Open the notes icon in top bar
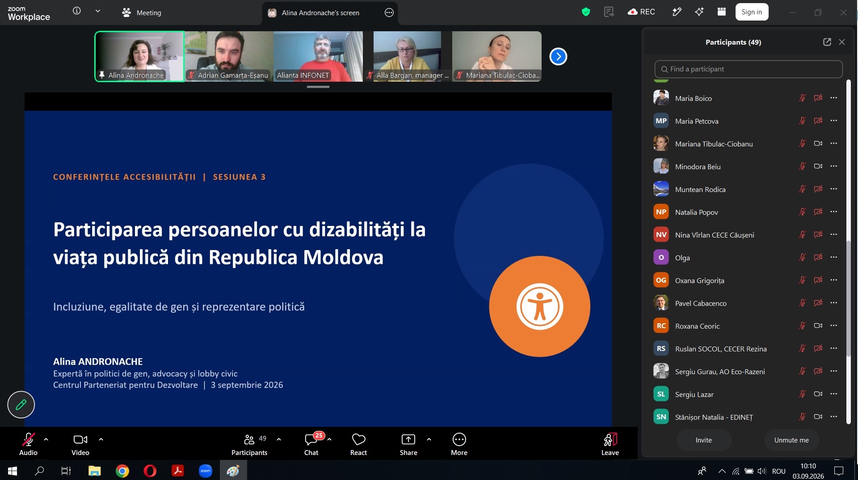The height and width of the screenshot is (480, 858). pos(609,12)
